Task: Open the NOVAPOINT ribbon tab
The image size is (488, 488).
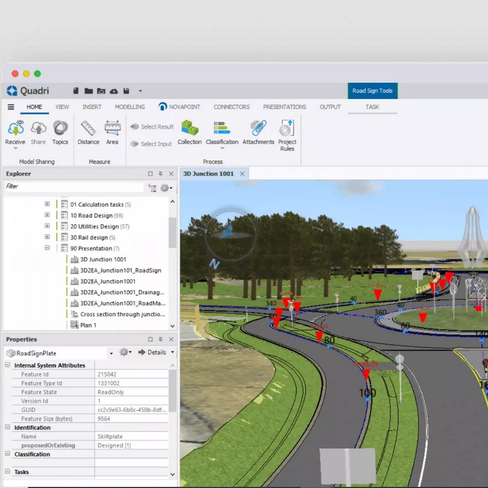Action: (x=179, y=107)
